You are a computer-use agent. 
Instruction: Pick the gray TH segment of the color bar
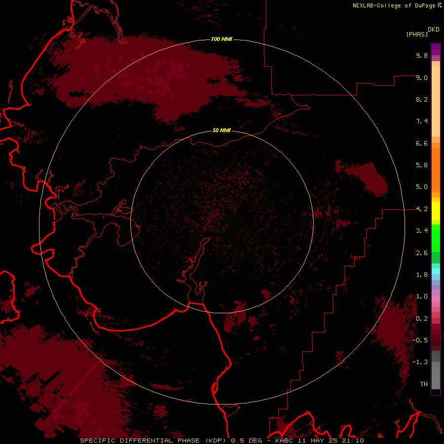pyautogui.click(x=436, y=379)
